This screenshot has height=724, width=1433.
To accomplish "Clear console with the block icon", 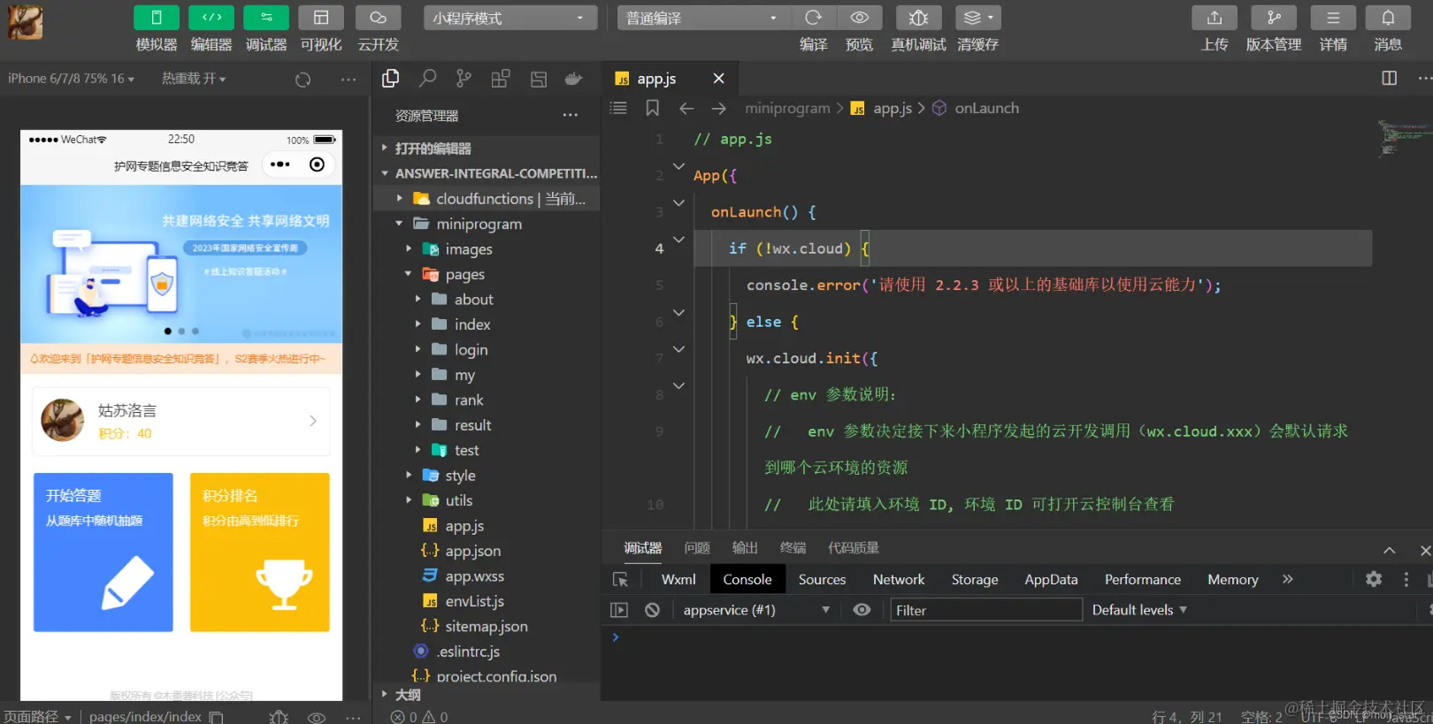I will click(x=652, y=610).
